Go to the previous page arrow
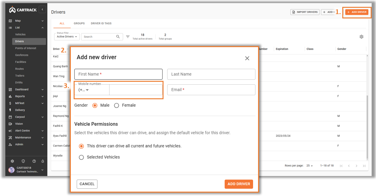376x196 pixels. point(349,166)
